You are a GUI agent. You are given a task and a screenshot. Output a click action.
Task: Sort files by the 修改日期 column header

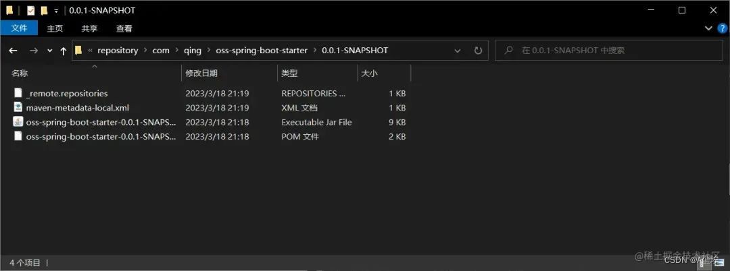coord(201,73)
